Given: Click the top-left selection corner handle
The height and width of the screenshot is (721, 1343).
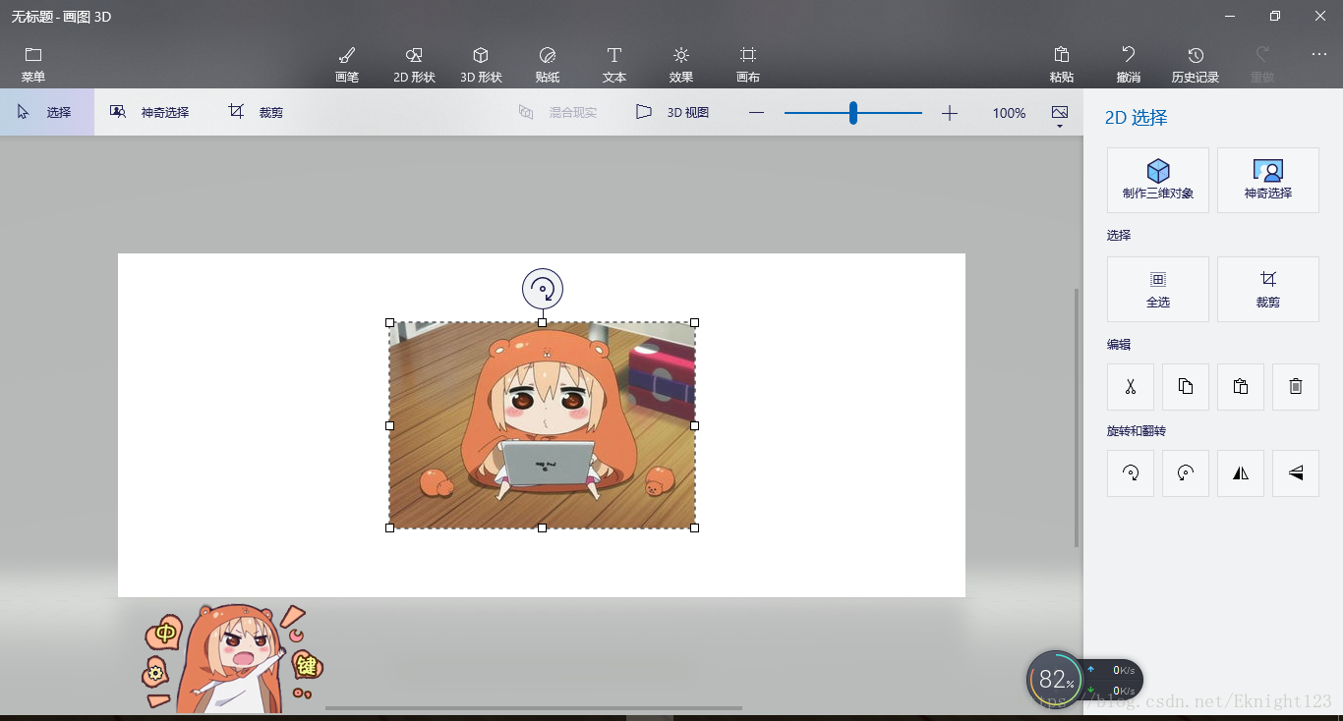Looking at the screenshot, I should (x=390, y=322).
